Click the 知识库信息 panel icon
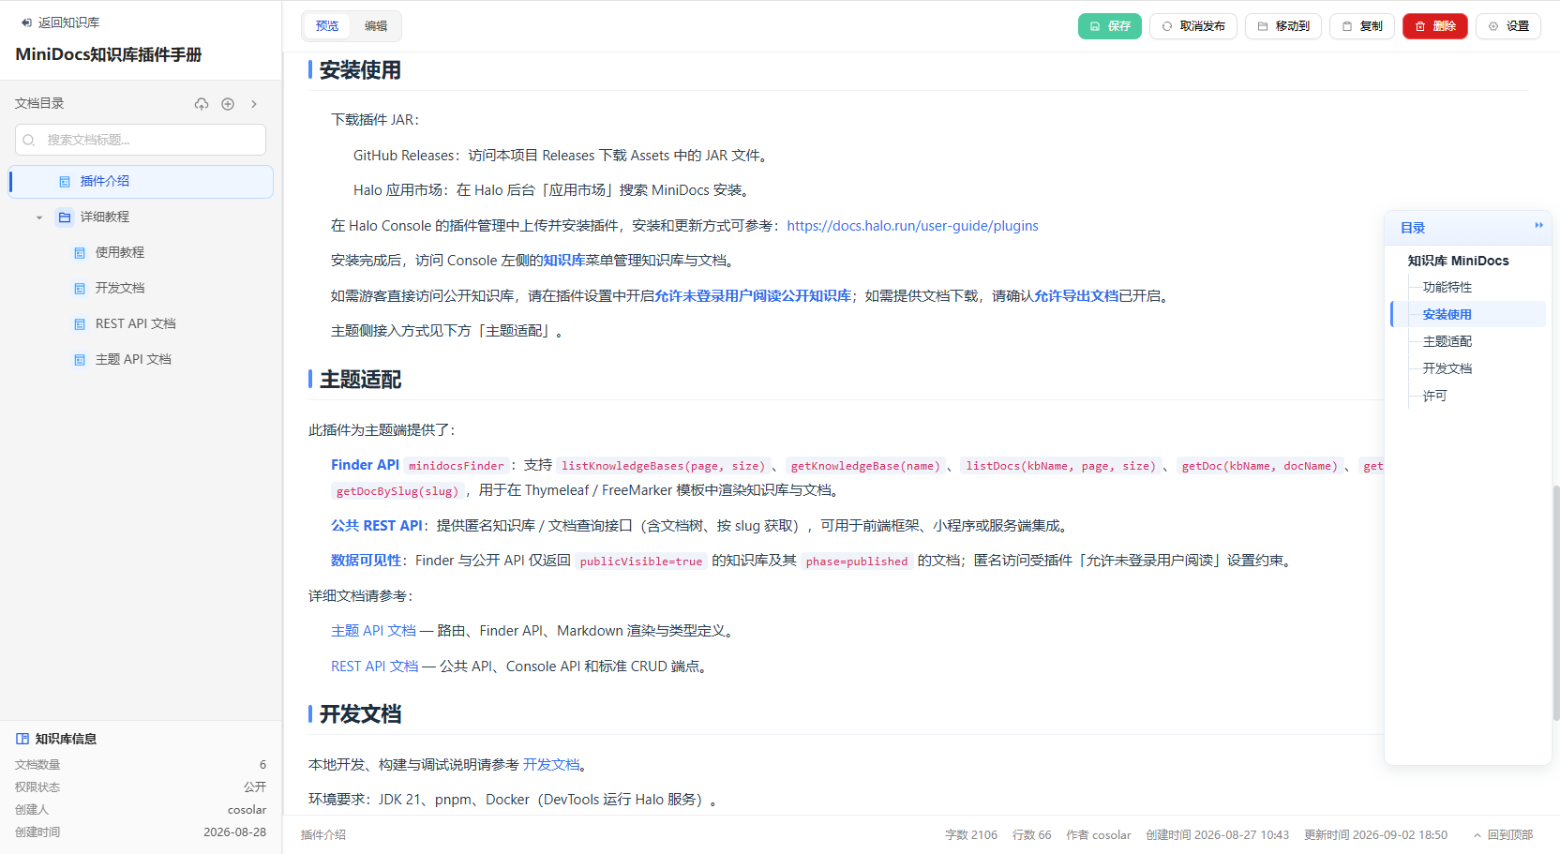Viewport: 1560px width, 854px height. point(22,739)
